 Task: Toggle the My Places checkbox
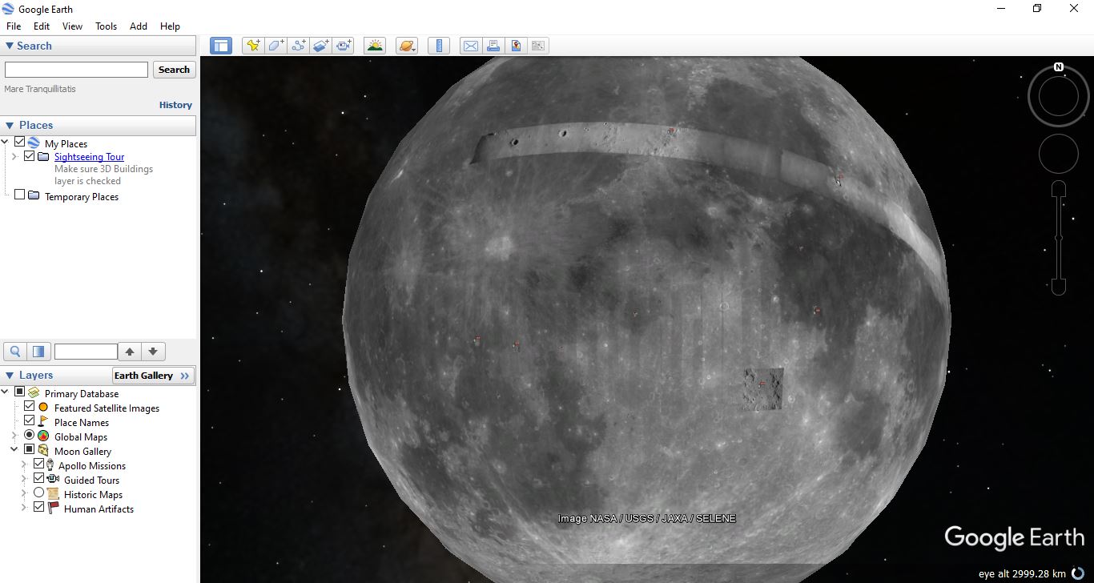pyautogui.click(x=20, y=143)
